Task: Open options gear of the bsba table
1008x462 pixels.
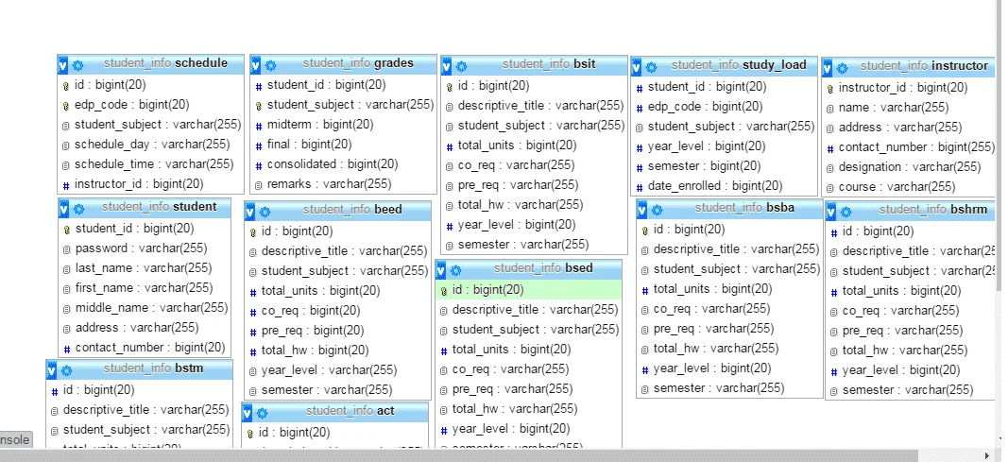Action: point(657,210)
